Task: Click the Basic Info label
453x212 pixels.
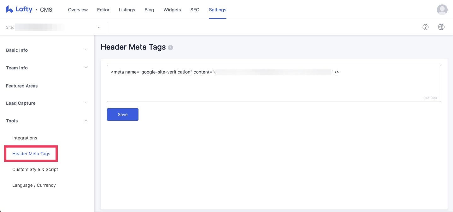Action: point(17,50)
